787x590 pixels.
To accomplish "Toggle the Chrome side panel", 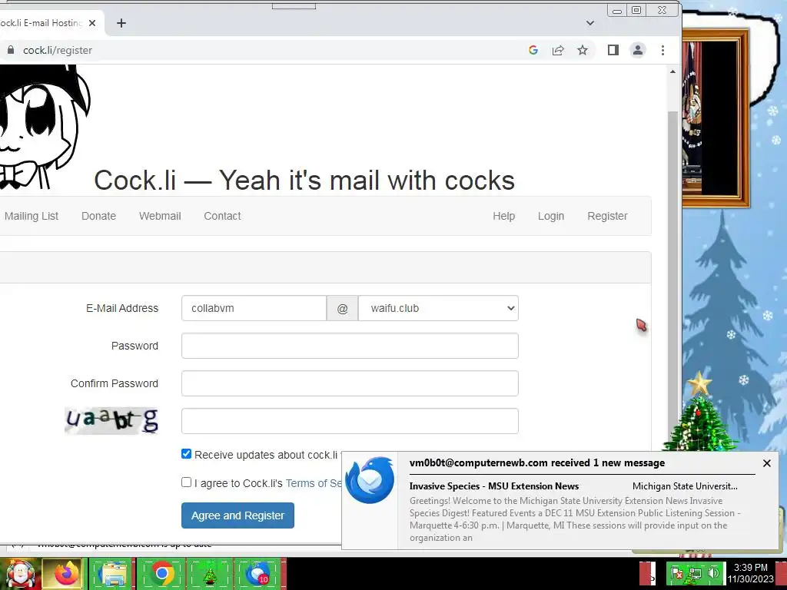I will coord(613,50).
